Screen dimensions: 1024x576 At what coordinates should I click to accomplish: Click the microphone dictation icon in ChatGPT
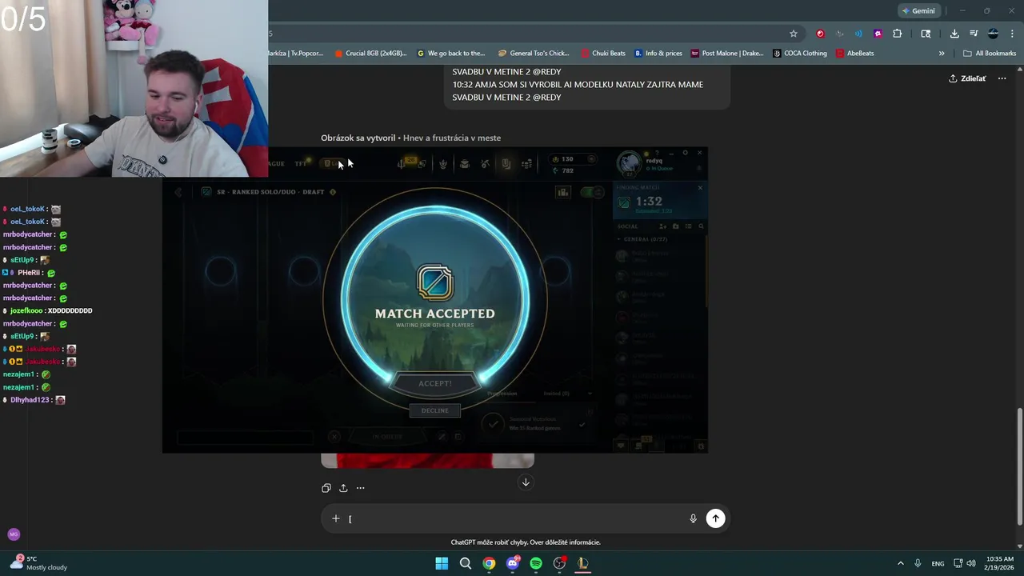pos(693,518)
